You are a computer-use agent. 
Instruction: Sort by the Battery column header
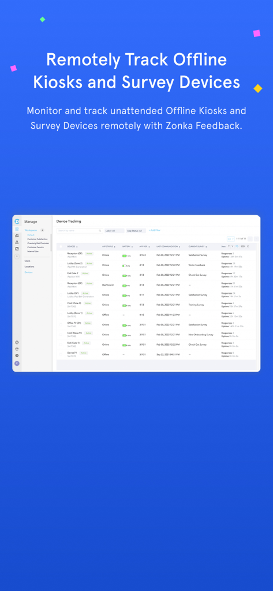pyautogui.click(x=127, y=246)
